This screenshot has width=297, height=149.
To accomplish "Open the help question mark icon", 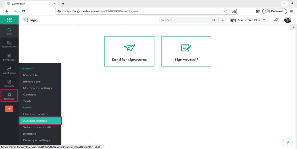I will 287,142.
